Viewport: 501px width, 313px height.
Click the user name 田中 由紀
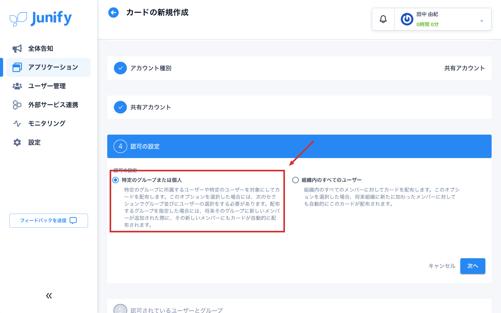(x=427, y=14)
